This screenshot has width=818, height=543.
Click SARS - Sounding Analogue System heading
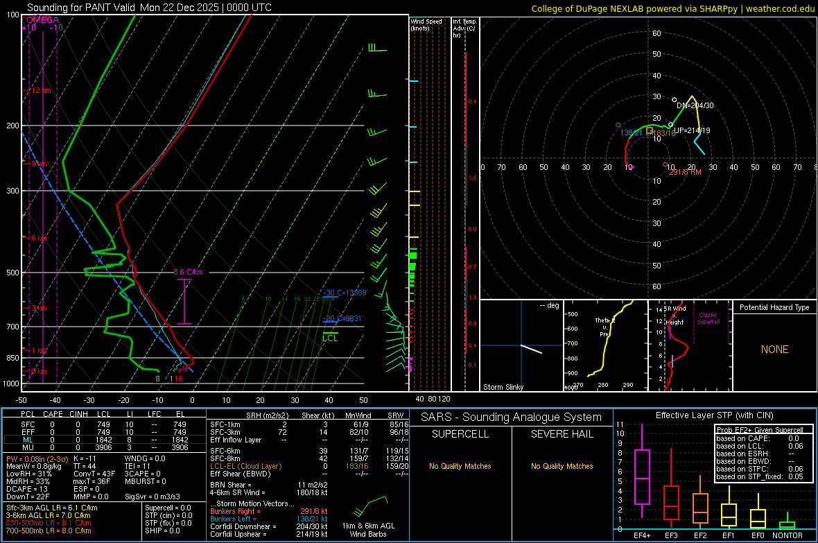(x=511, y=417)
